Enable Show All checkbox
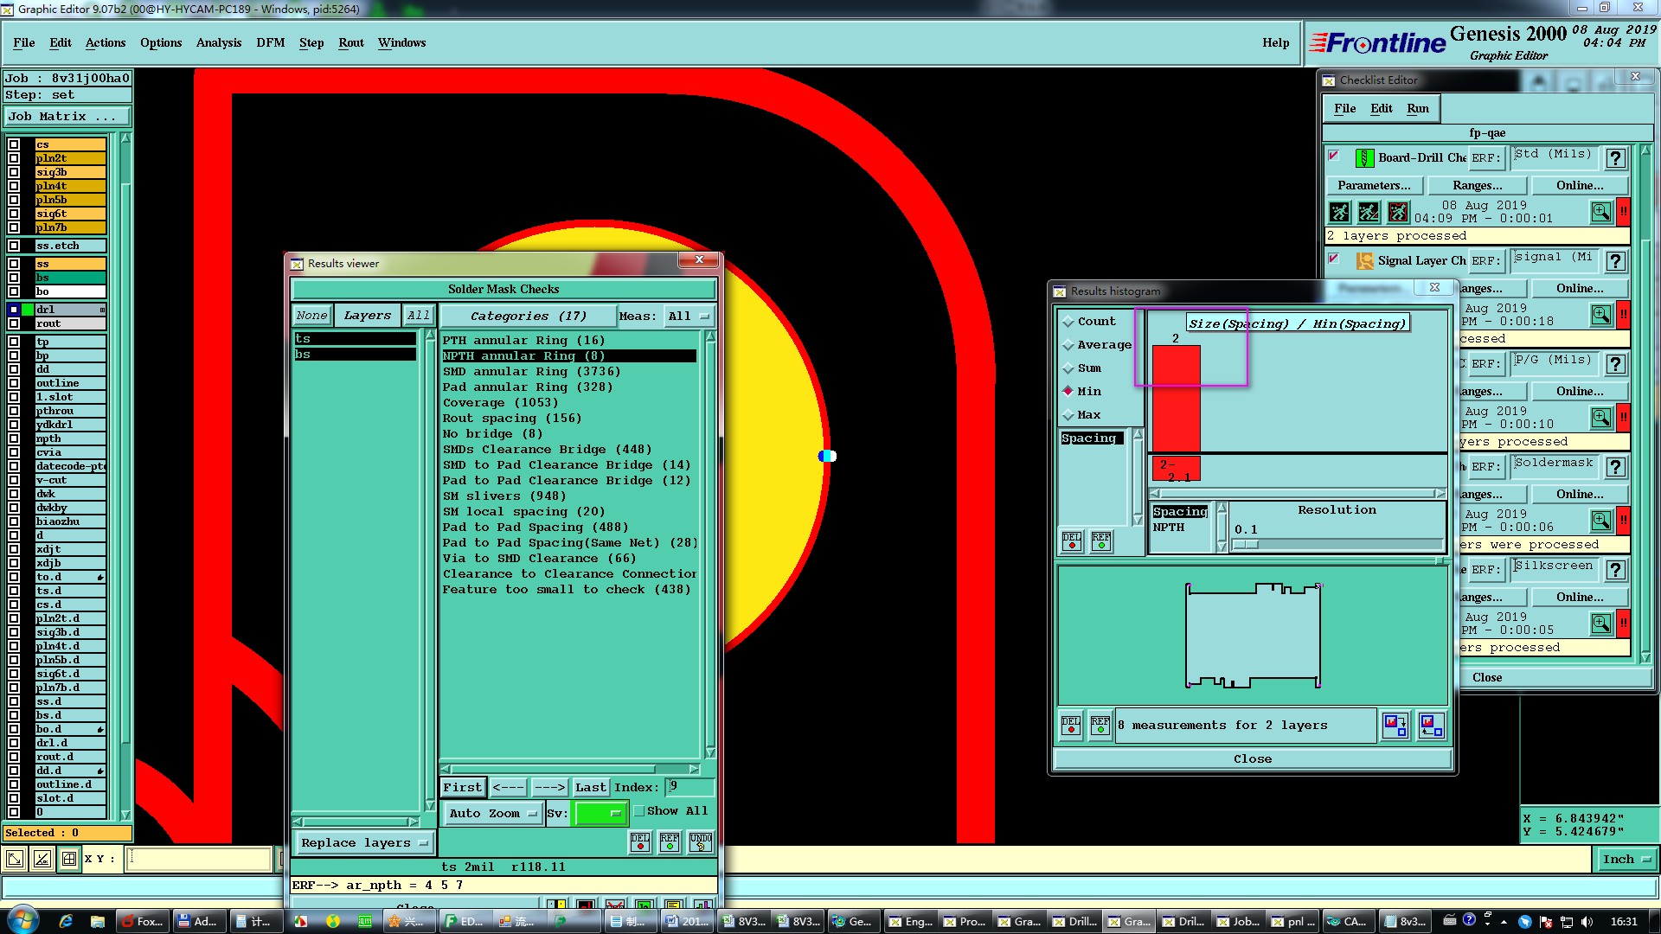1661x934 pixels. (639, 811)
